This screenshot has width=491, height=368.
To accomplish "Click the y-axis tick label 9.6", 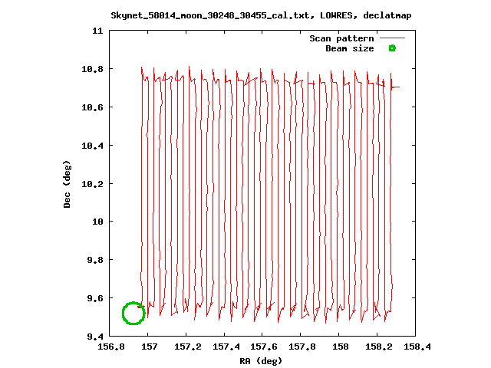I will (95, 298).
